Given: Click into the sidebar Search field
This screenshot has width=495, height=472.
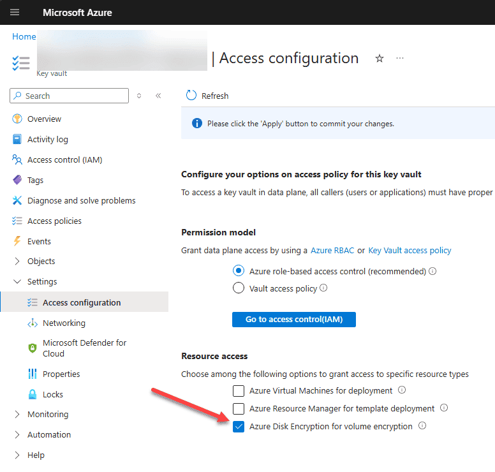Looking at the screenshot, I should tap(69, 96).
